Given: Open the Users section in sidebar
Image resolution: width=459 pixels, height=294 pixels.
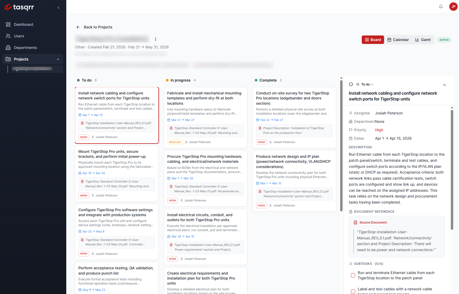Looking at the screenshot, I should pyautogui.click(x=19, y=36).
